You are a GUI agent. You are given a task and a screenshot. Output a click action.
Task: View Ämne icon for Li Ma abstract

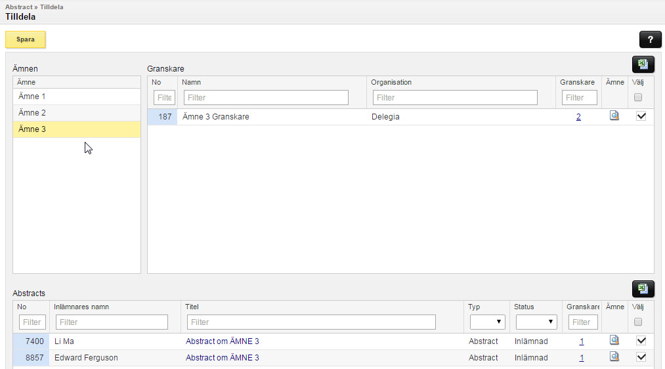(x=614, y=339)
